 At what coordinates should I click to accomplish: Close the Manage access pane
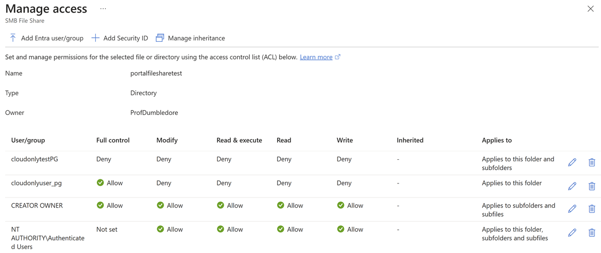[x=590, y=9]
